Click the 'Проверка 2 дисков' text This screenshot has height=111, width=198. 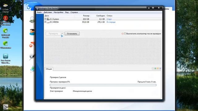coord(58,77)
